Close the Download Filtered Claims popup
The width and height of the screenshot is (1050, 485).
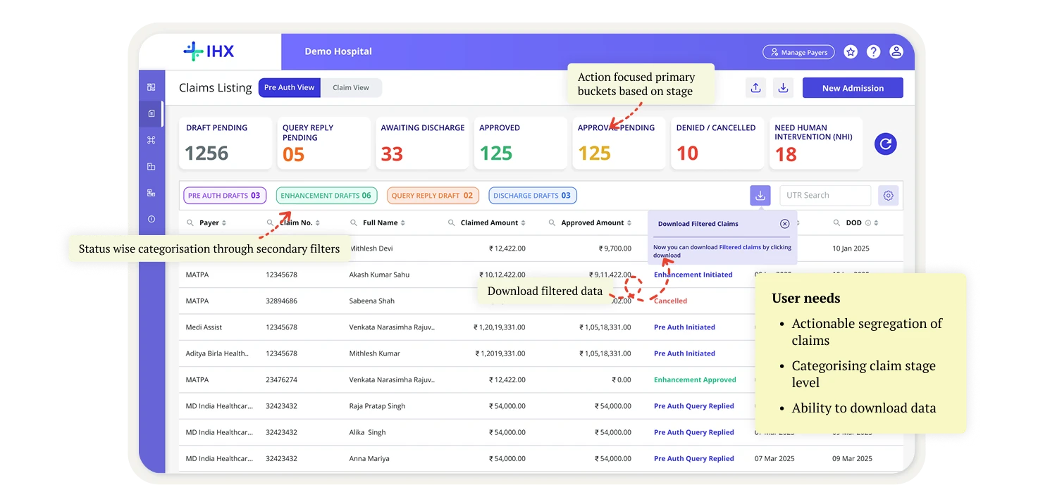[x=785, y=224]
